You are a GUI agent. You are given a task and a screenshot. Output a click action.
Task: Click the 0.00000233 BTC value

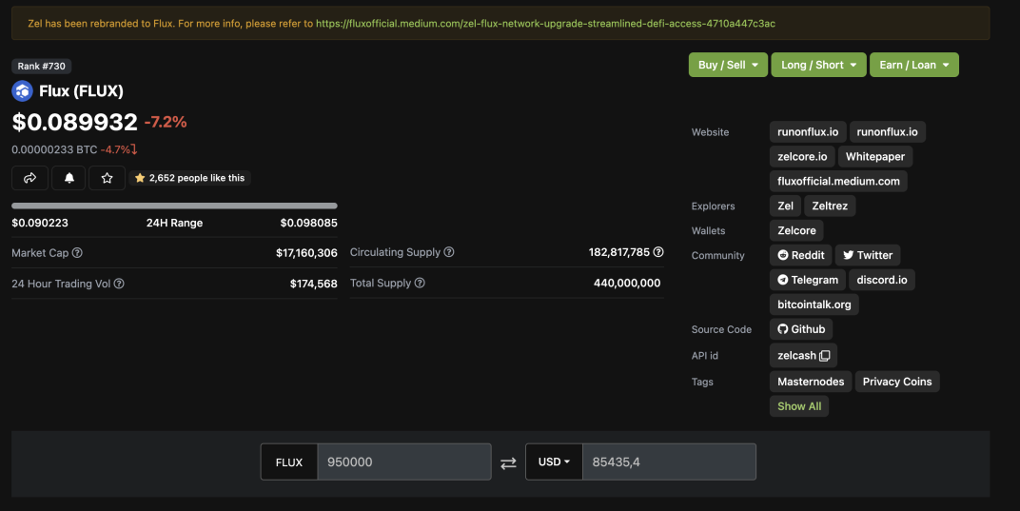click(x=54, y=149)
